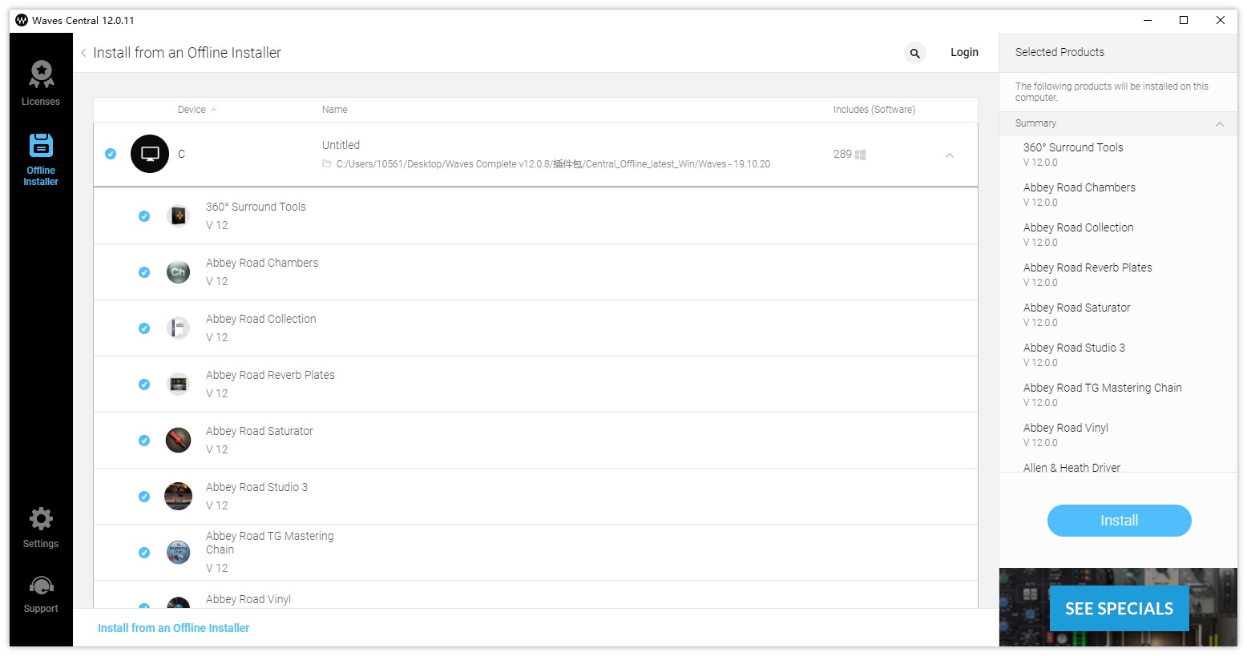1247x656 pixels.
Task: Click the Selected Products panel heading
Action: 1059,52
